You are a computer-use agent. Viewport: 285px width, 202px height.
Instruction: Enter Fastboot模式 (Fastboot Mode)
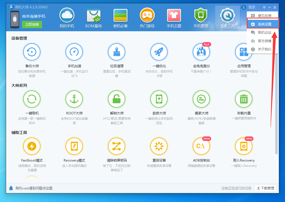[32, 146]
